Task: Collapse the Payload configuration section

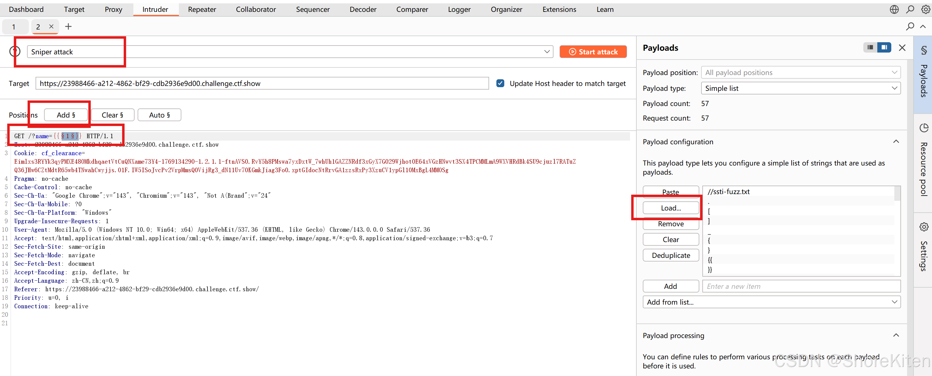Action: pyautogui.click(x=896, y=142)
